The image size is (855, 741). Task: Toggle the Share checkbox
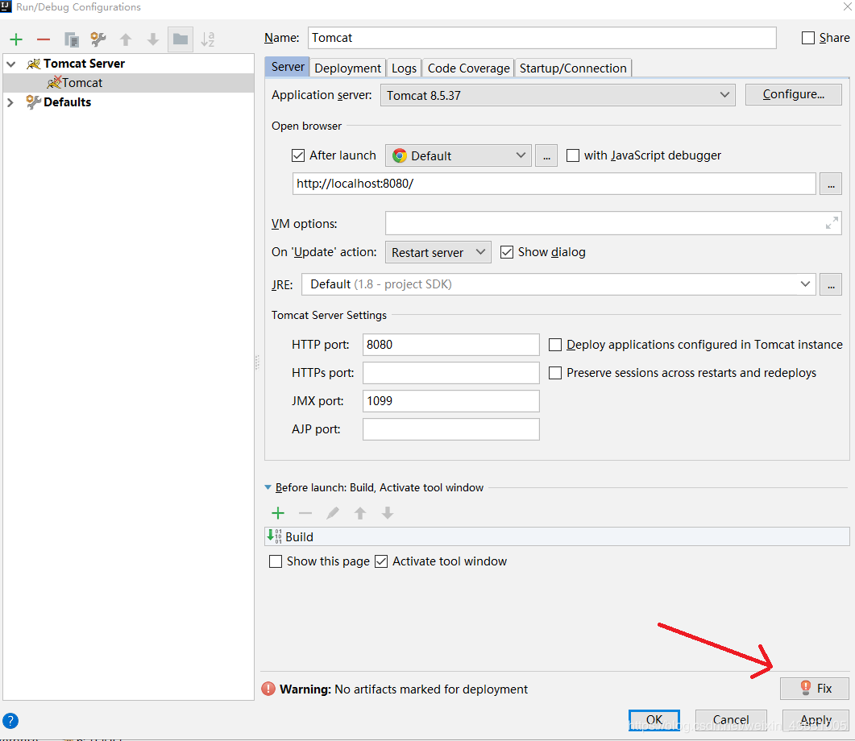pyautogui.click(x=808, y=38)
